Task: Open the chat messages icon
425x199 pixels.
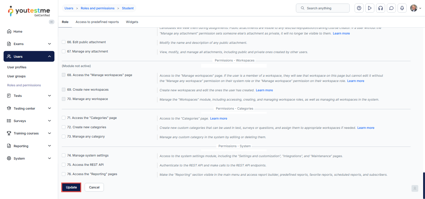Action: tap(391, 8)
